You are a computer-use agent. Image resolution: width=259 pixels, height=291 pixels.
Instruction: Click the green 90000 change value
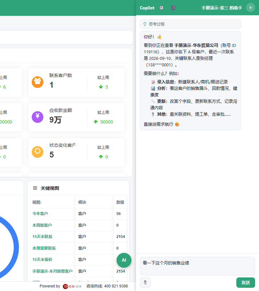click(x=107, y=122)
